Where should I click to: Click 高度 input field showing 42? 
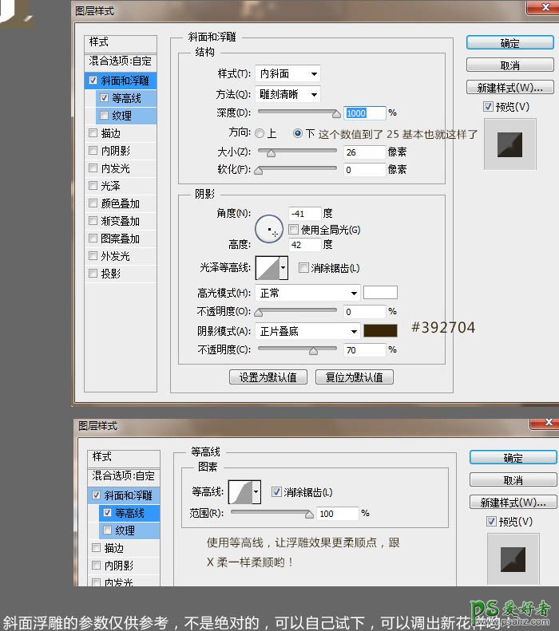pos(305,244)
